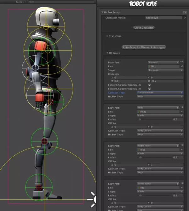189x211 pixels.
Task: Open the Gizmos menu in scene view
Action: tap(21, 2)
